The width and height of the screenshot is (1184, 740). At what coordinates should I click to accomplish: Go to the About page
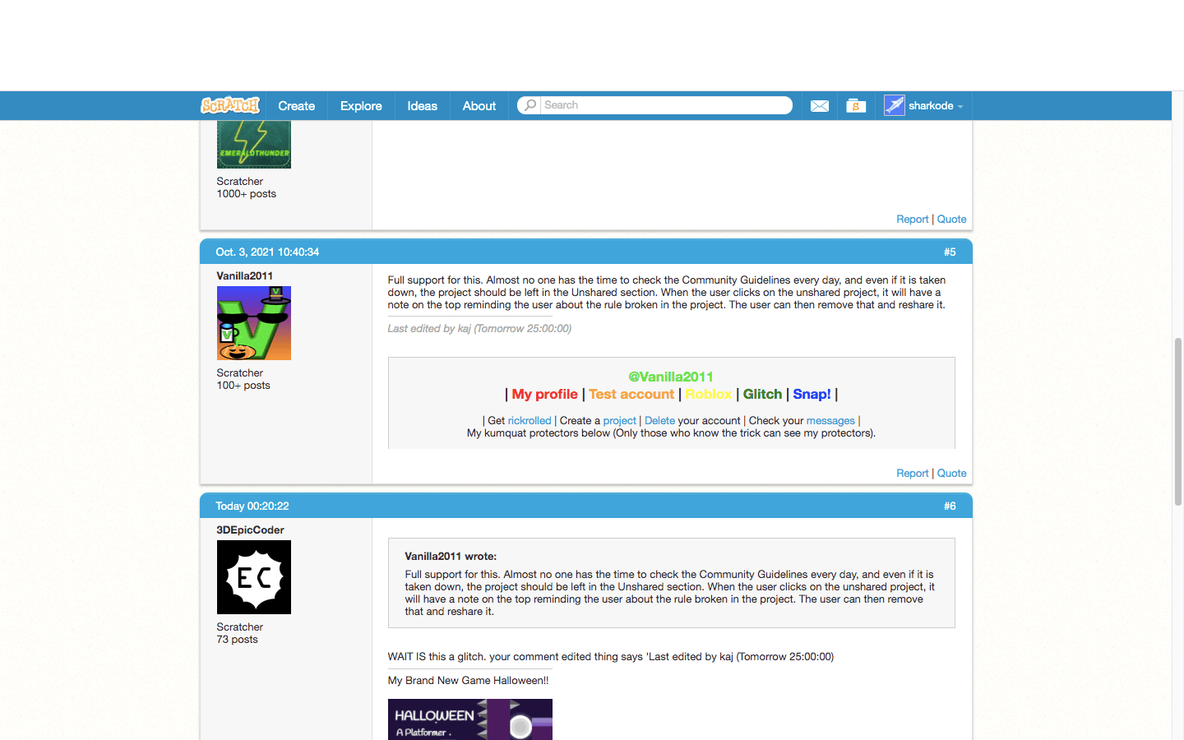tap(479, 105)
